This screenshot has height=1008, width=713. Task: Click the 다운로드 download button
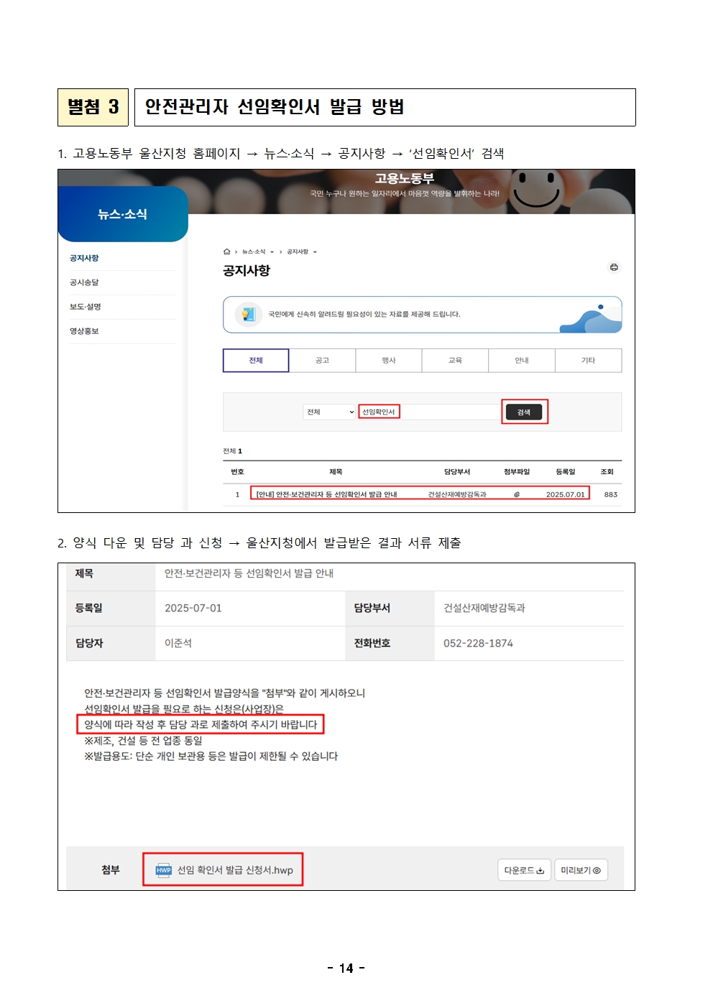524,870
